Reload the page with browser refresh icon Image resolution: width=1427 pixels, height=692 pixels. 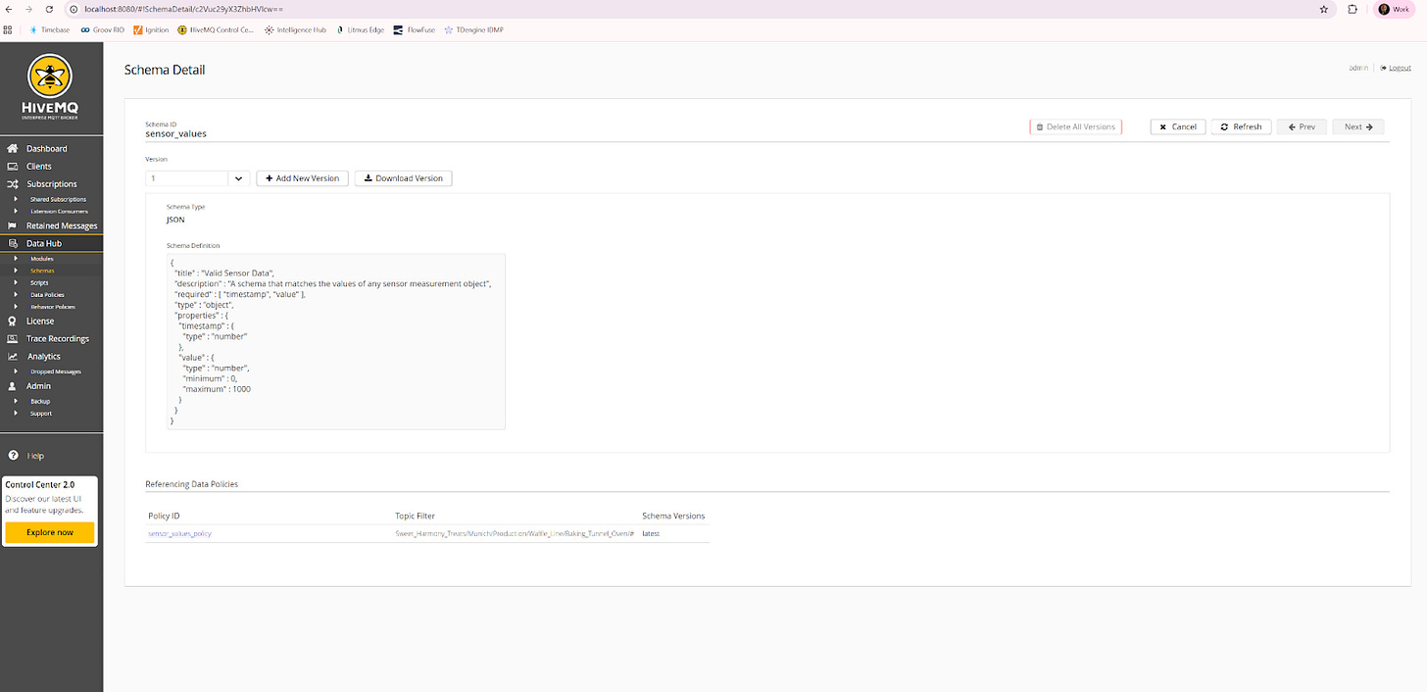pyautogui.click(x=49, y=9)
